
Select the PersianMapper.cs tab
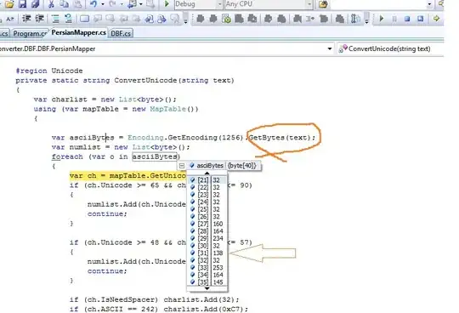click(78, 33)
